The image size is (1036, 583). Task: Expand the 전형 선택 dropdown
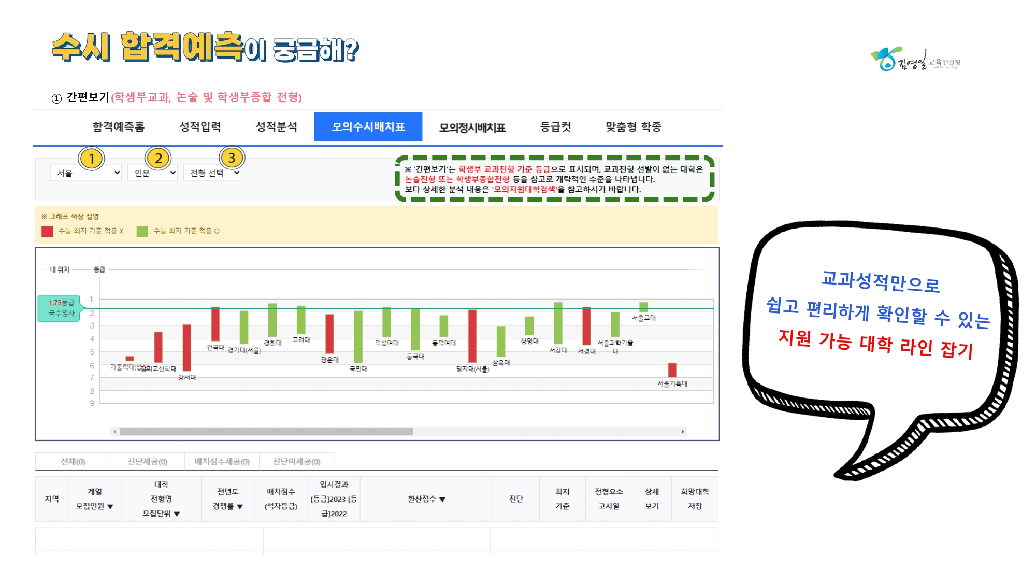point(212,173)
